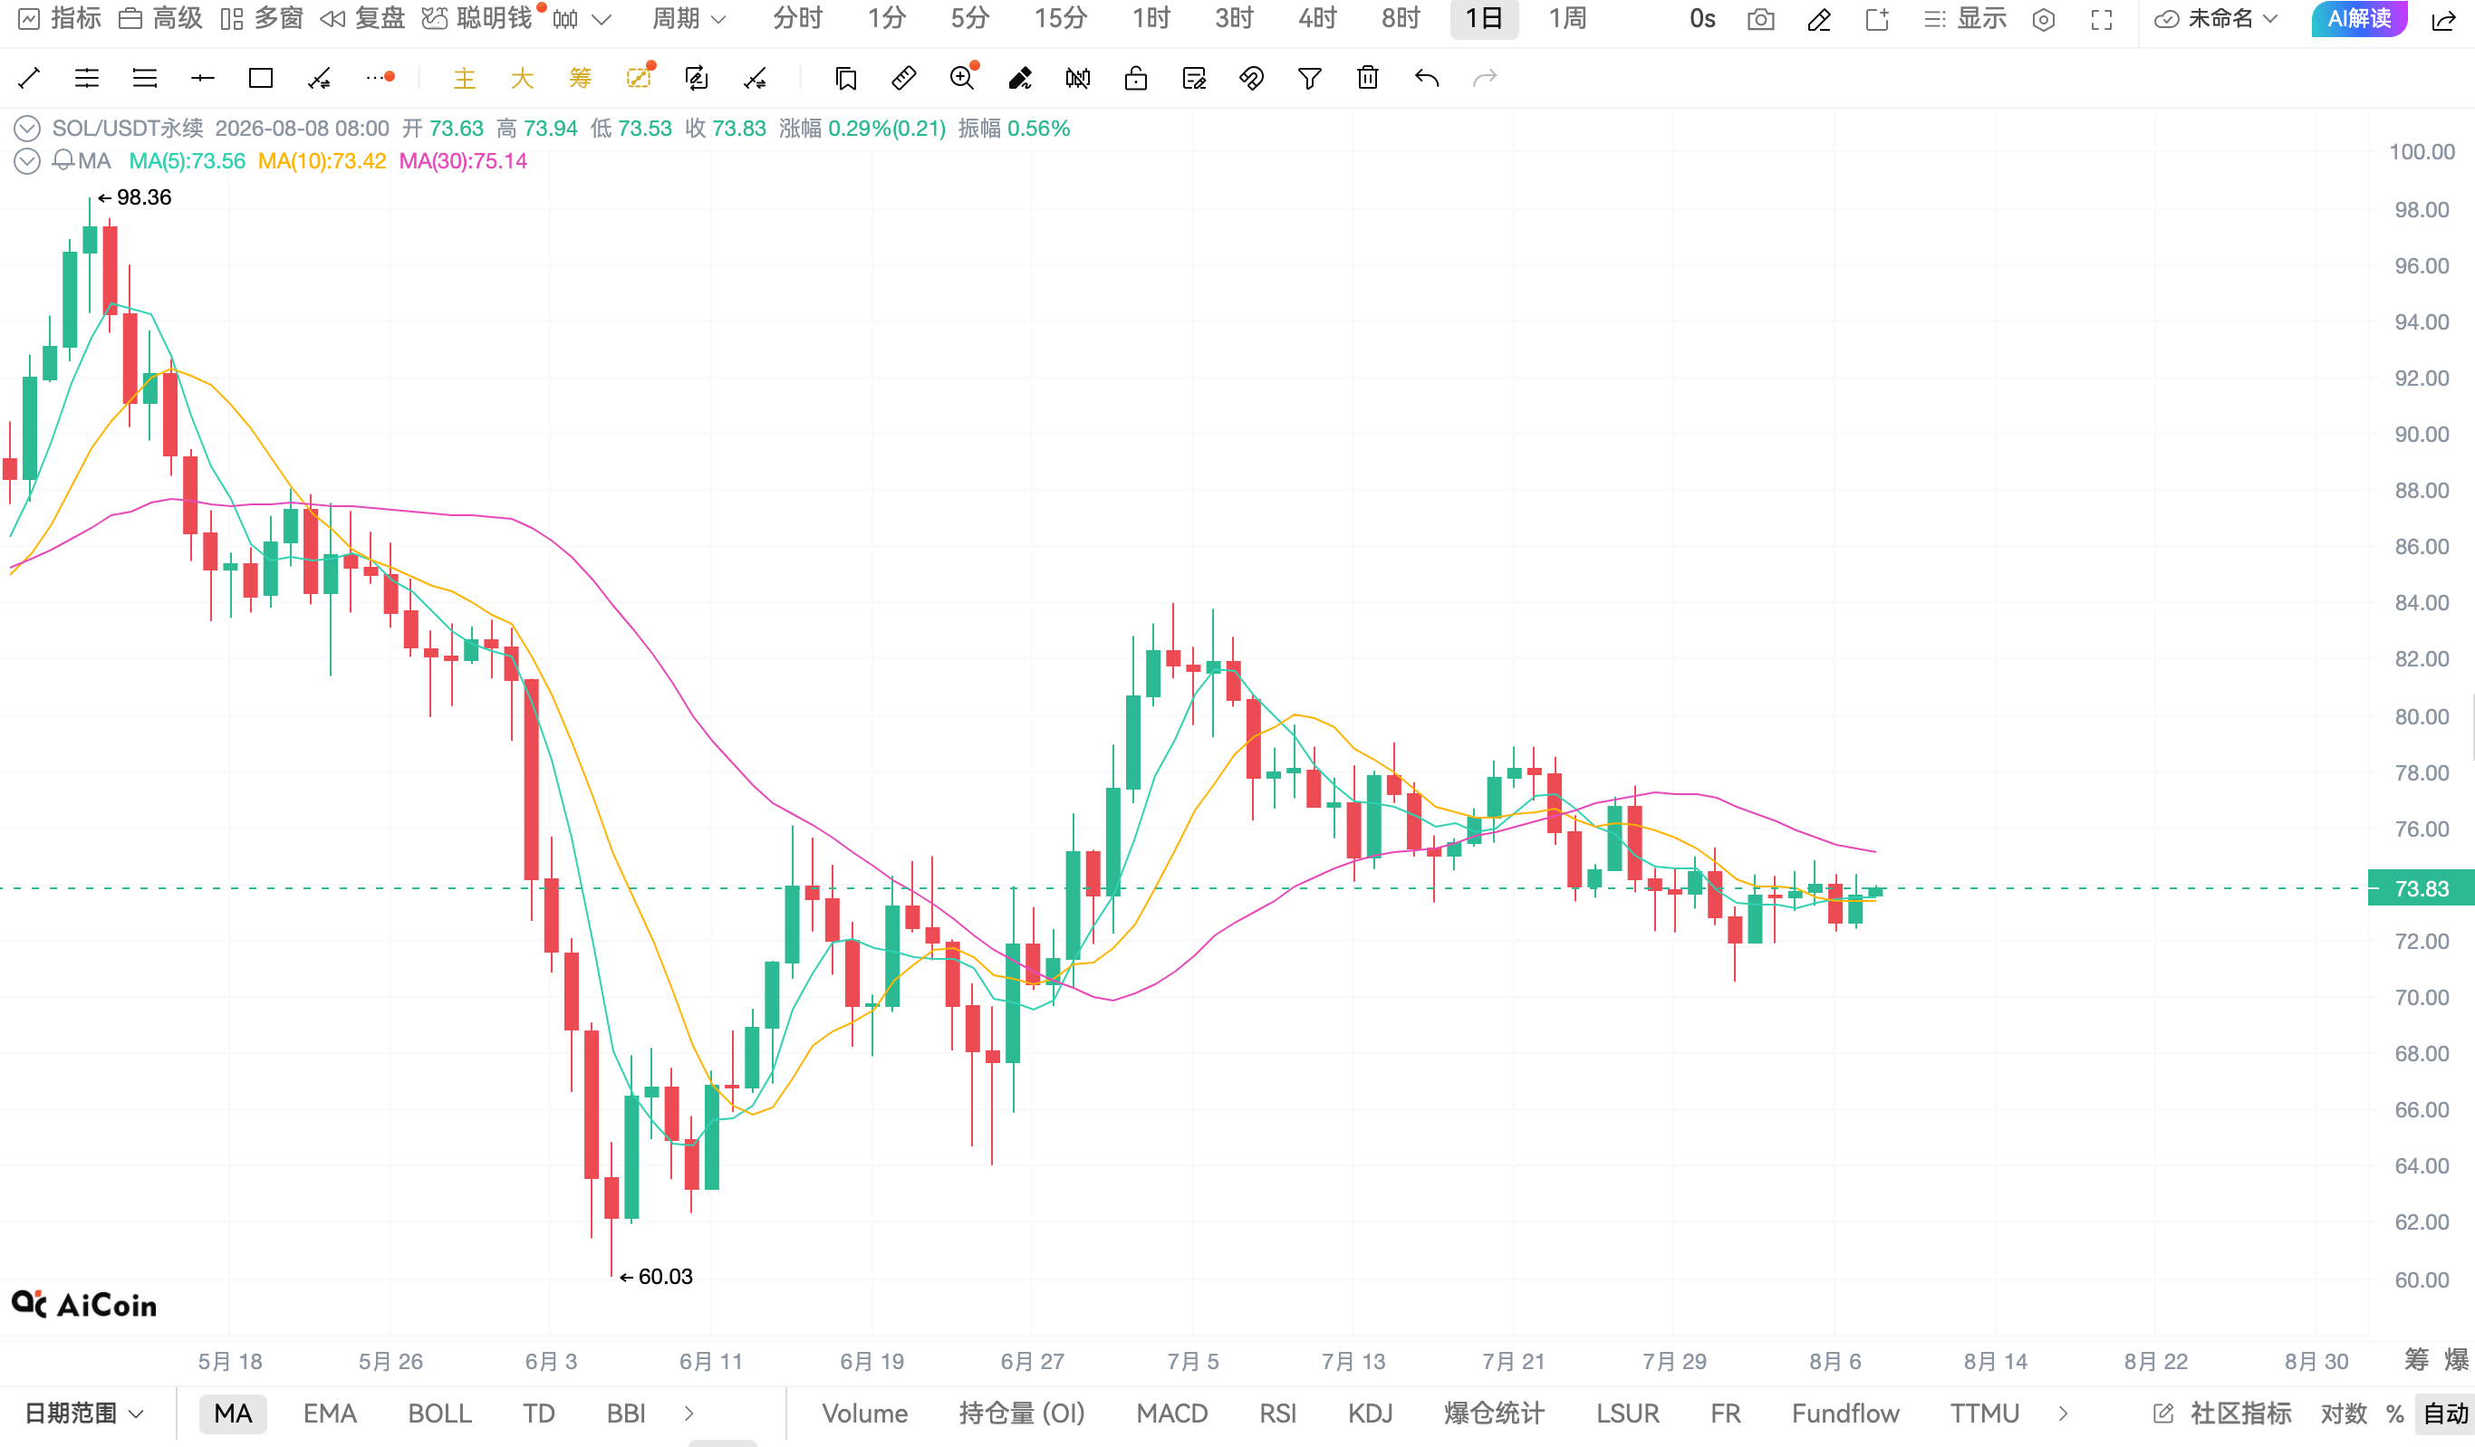Viewport: 2475px width, 1447px height.
Task: Select the ruler measure tool
Action: point(903,79)
